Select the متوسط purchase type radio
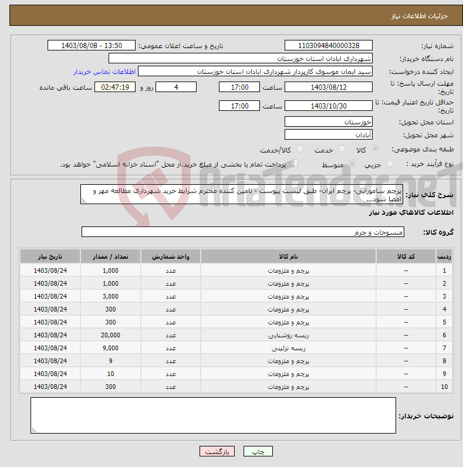463x467 pixels. point(353,163)
